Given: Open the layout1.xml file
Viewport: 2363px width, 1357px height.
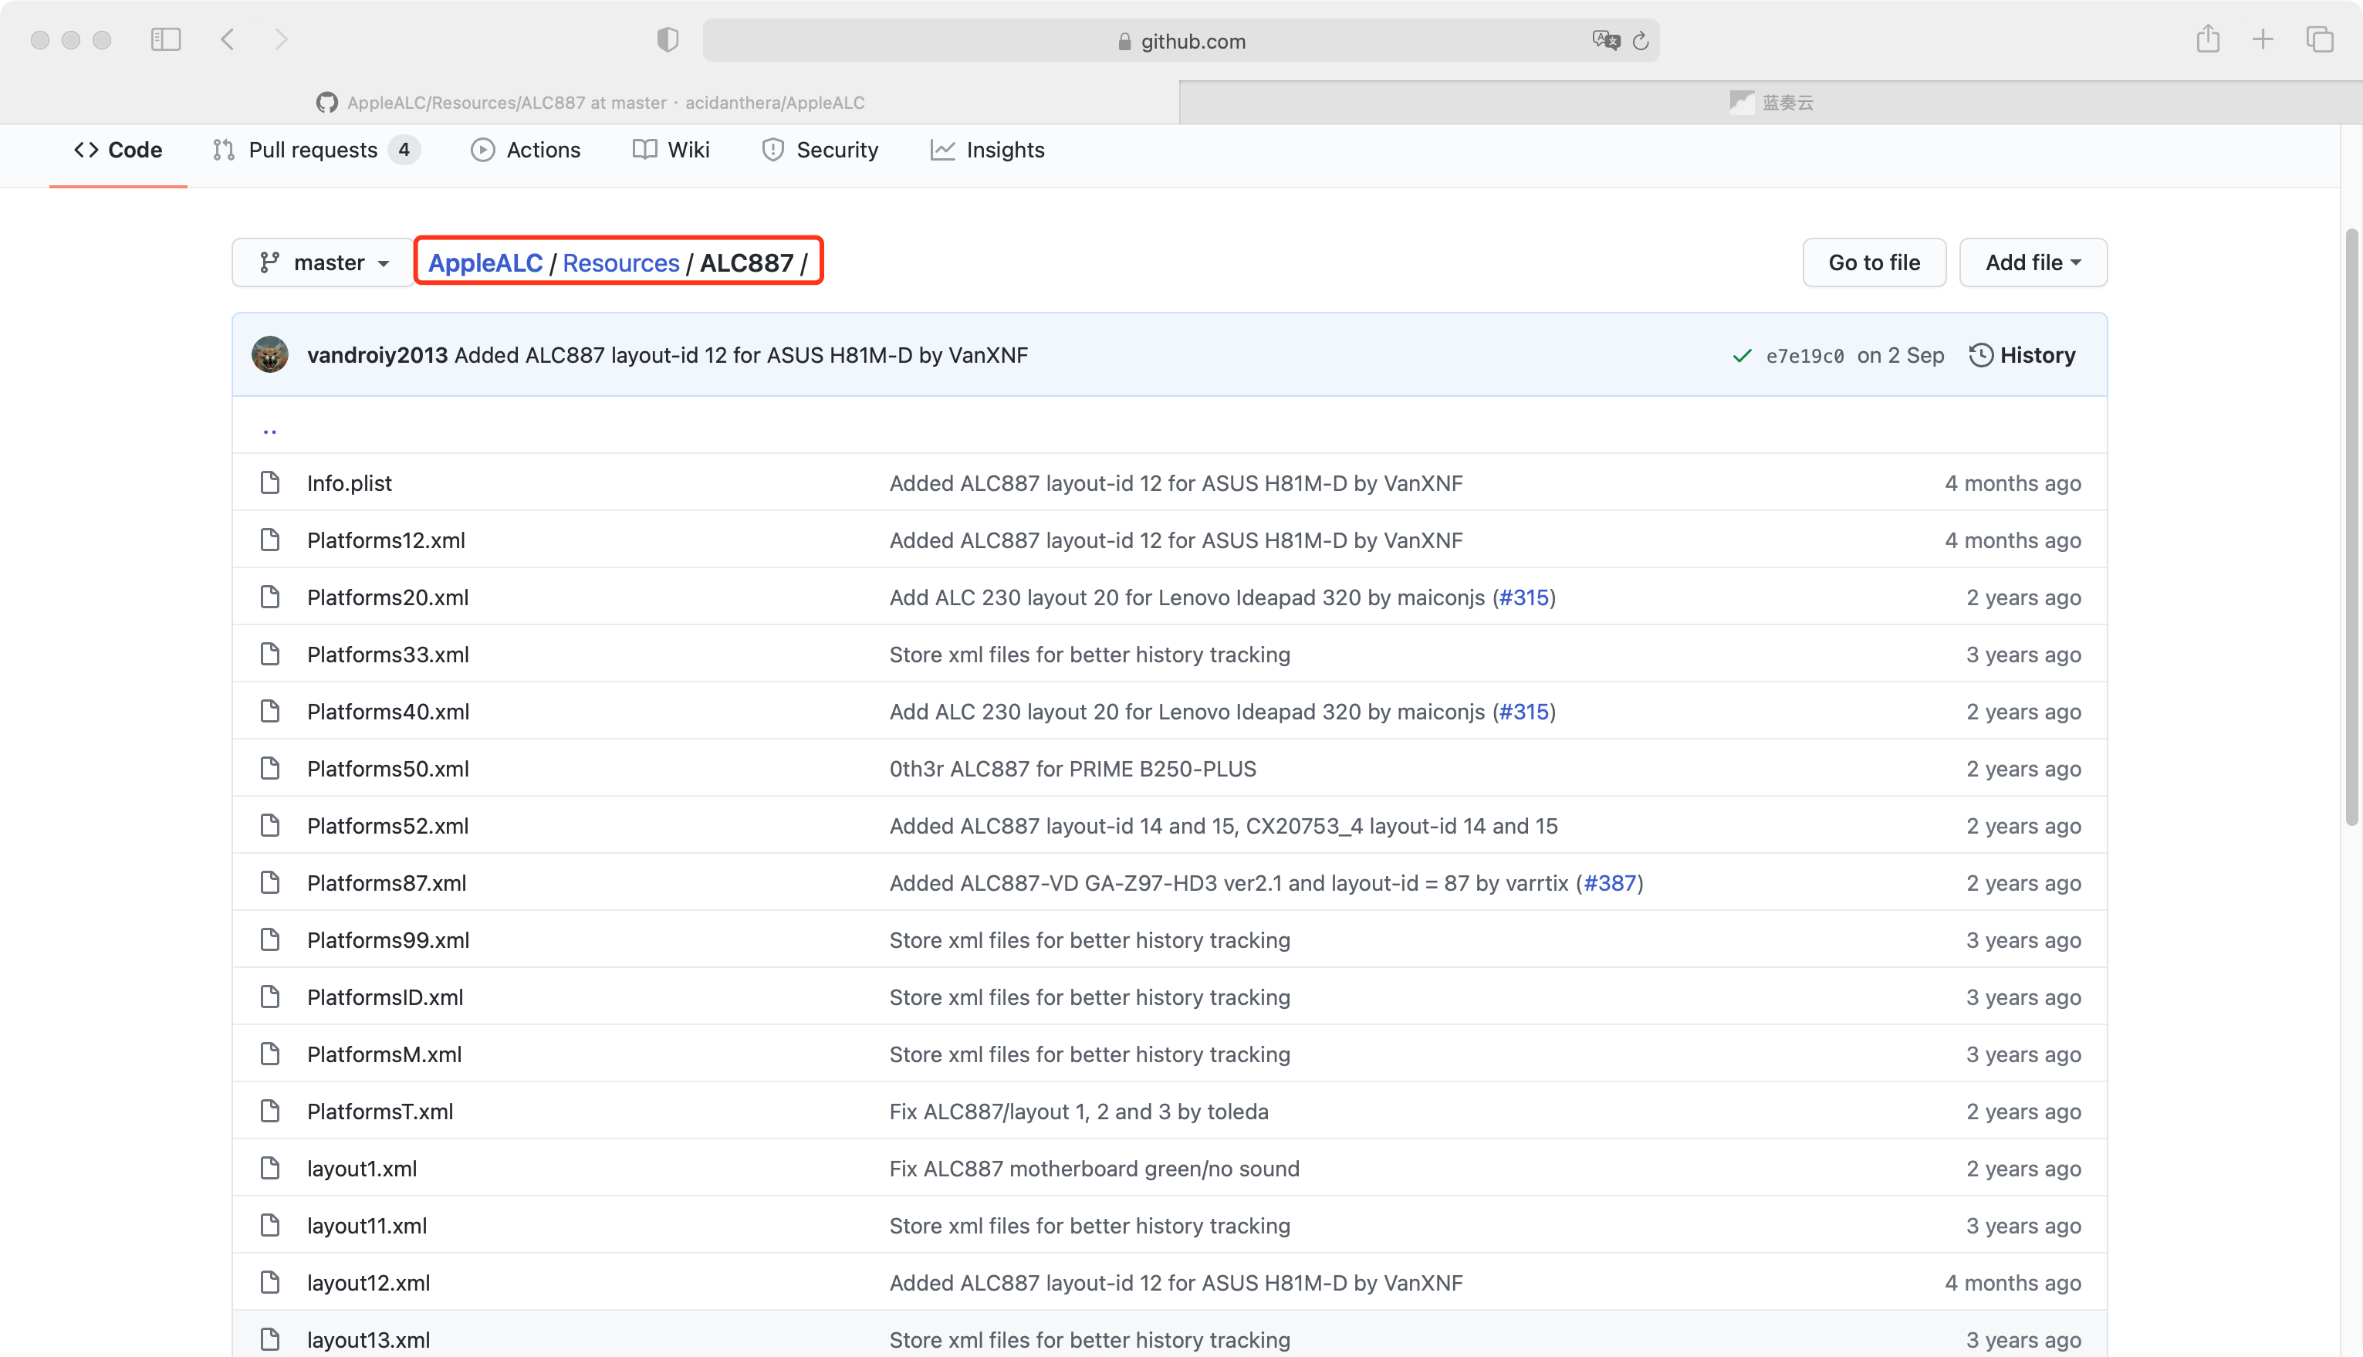Looking at the screenshot, I should pyautogui.click(x=363, y=1169).
